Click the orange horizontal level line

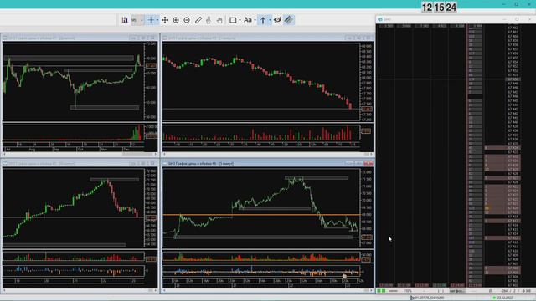261,215
